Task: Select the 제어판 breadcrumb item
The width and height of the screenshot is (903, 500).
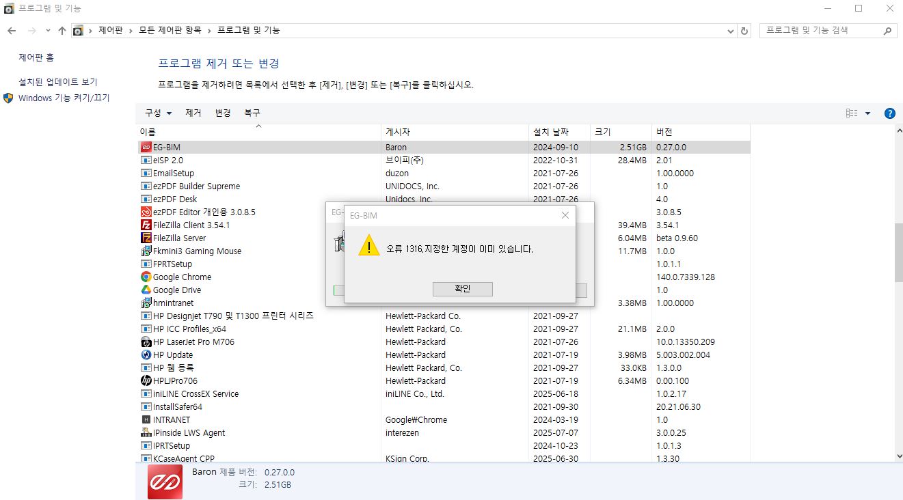Action: [111, 31]
